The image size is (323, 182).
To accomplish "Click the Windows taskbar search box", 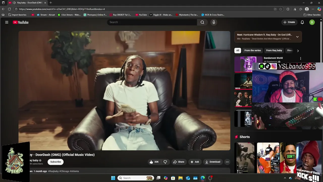I will [x=136, y=178].
